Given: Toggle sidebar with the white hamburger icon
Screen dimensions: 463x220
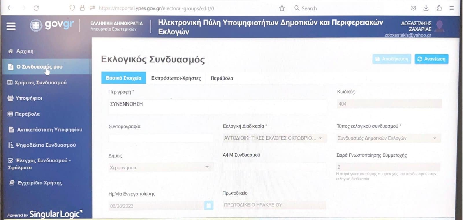Looking at the screenshot, I should point(11,26).
